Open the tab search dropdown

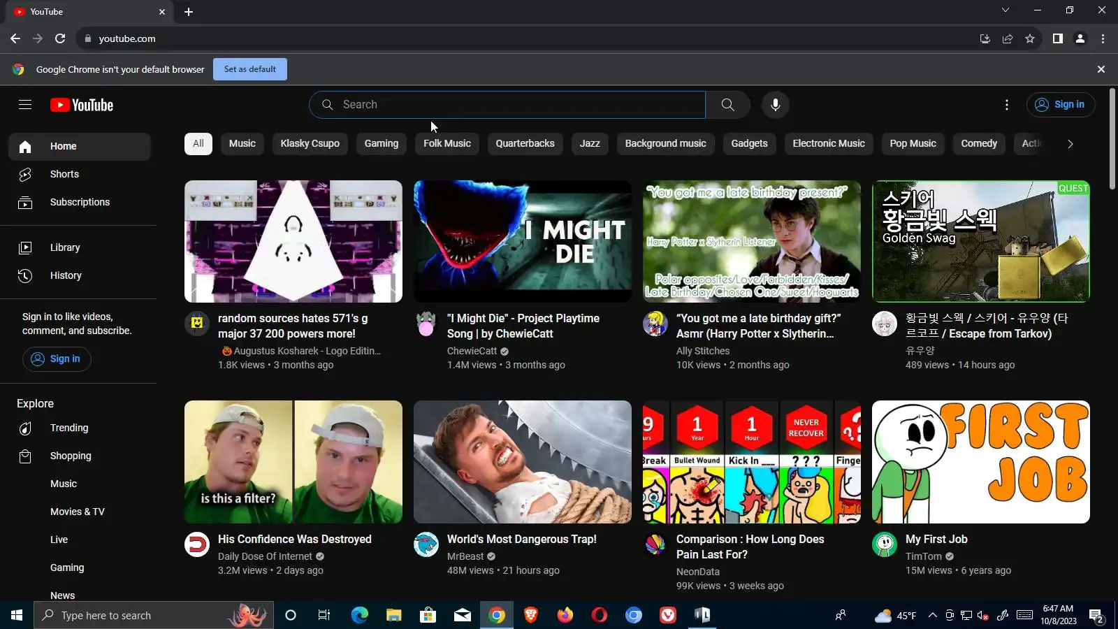pyautogui.click(x=1006, y=10)
